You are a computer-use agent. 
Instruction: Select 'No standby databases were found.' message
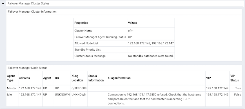(151, 56)
